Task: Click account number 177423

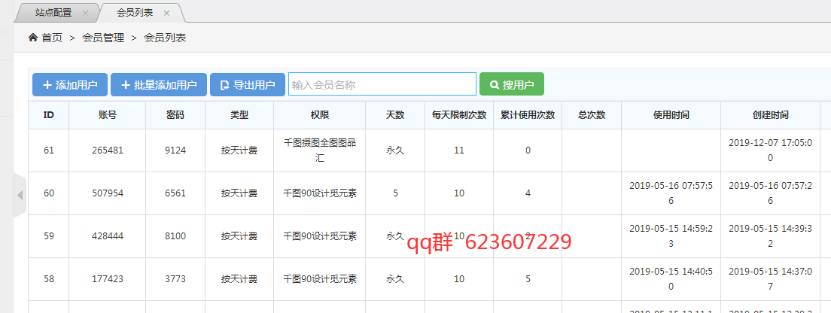Action: click(108, 279)
